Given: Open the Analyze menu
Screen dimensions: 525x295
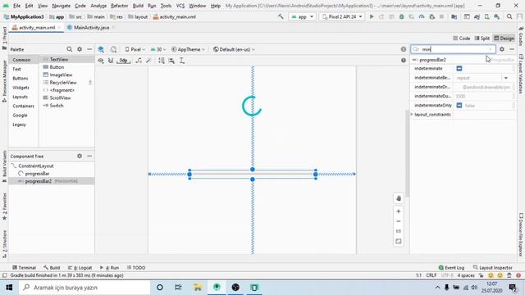Looking at the screenshot, I should click(98, 6).
